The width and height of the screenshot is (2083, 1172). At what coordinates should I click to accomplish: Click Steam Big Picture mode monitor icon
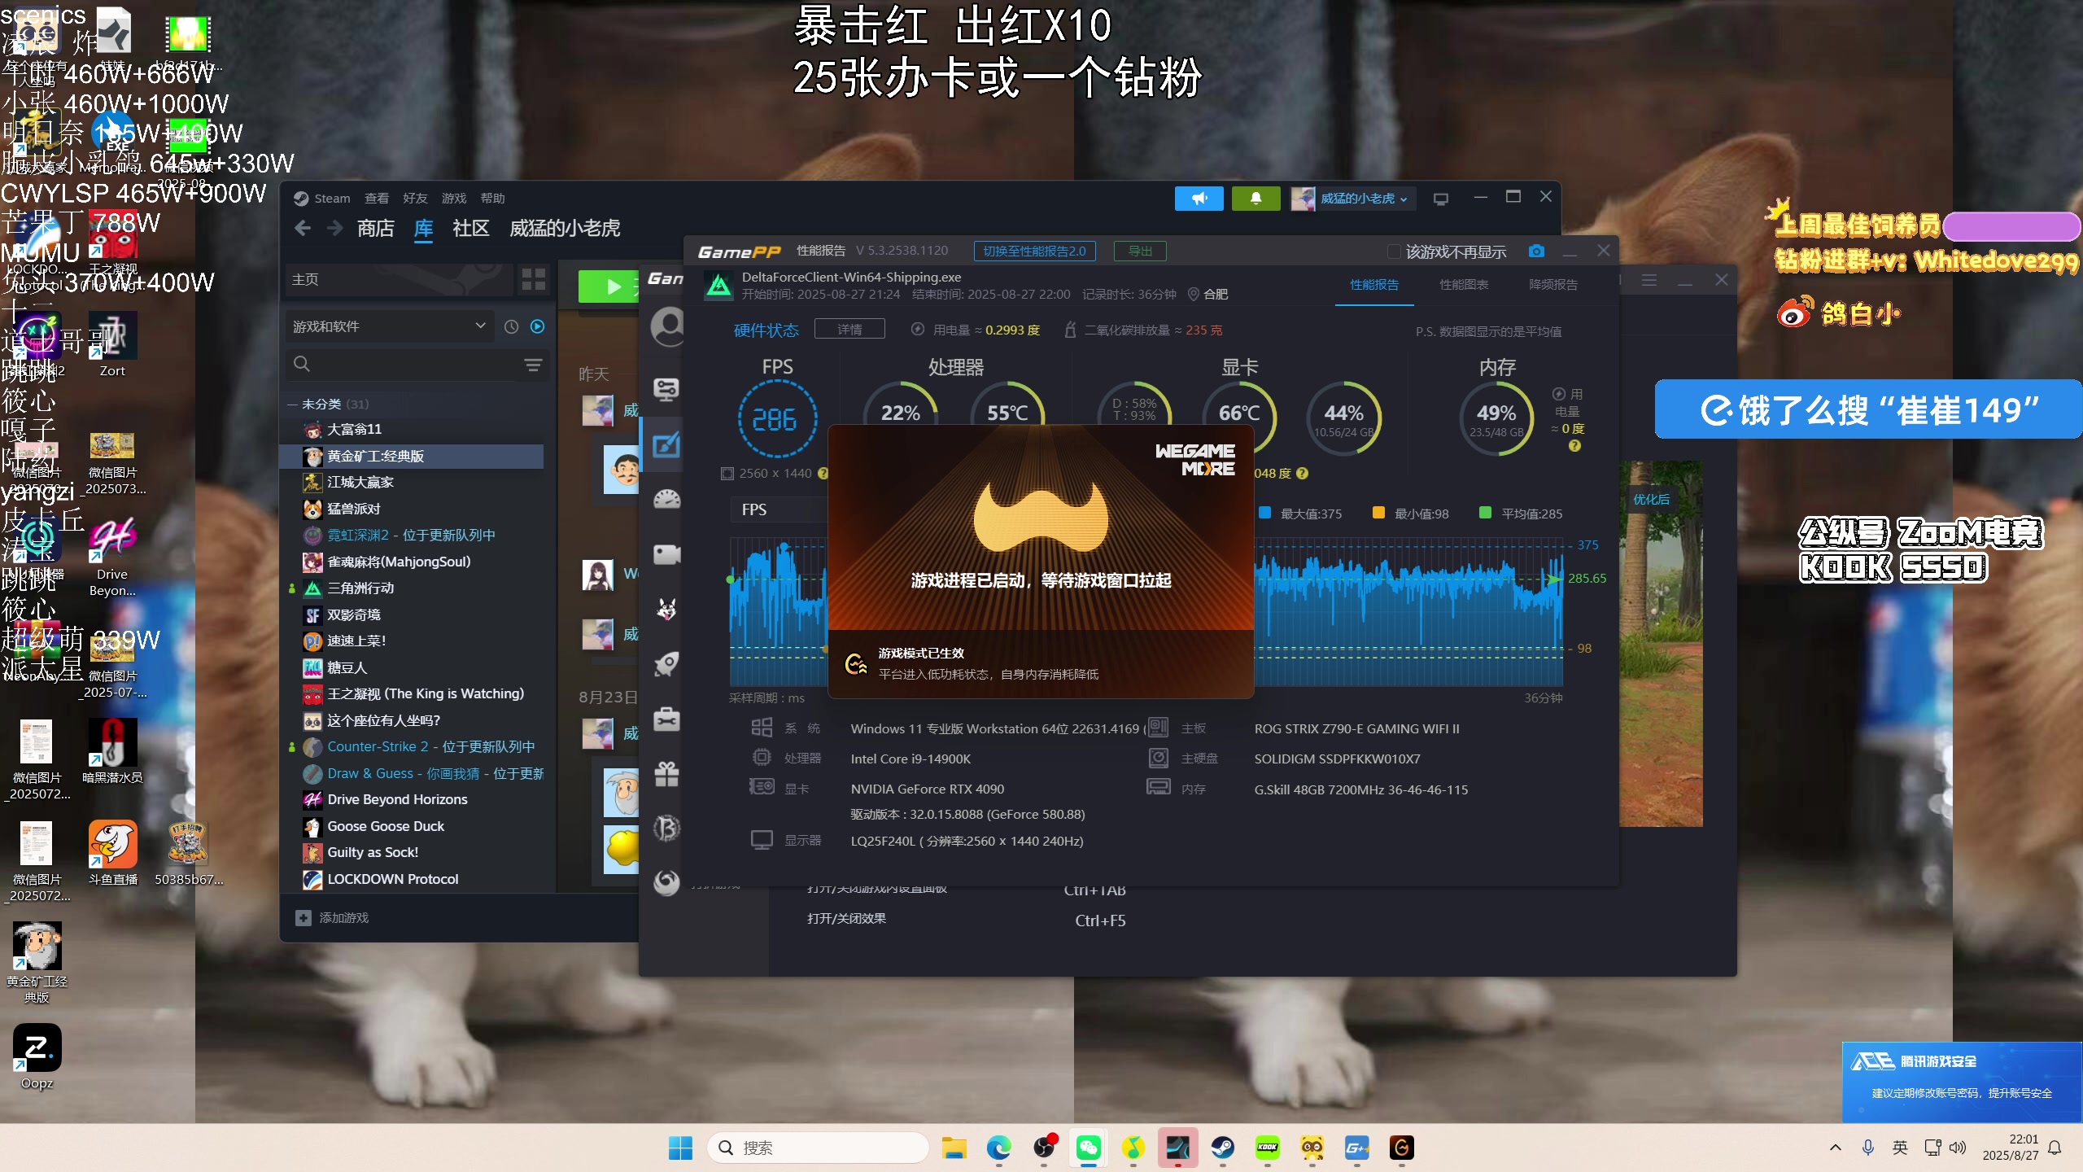(x=1441, y=199)
